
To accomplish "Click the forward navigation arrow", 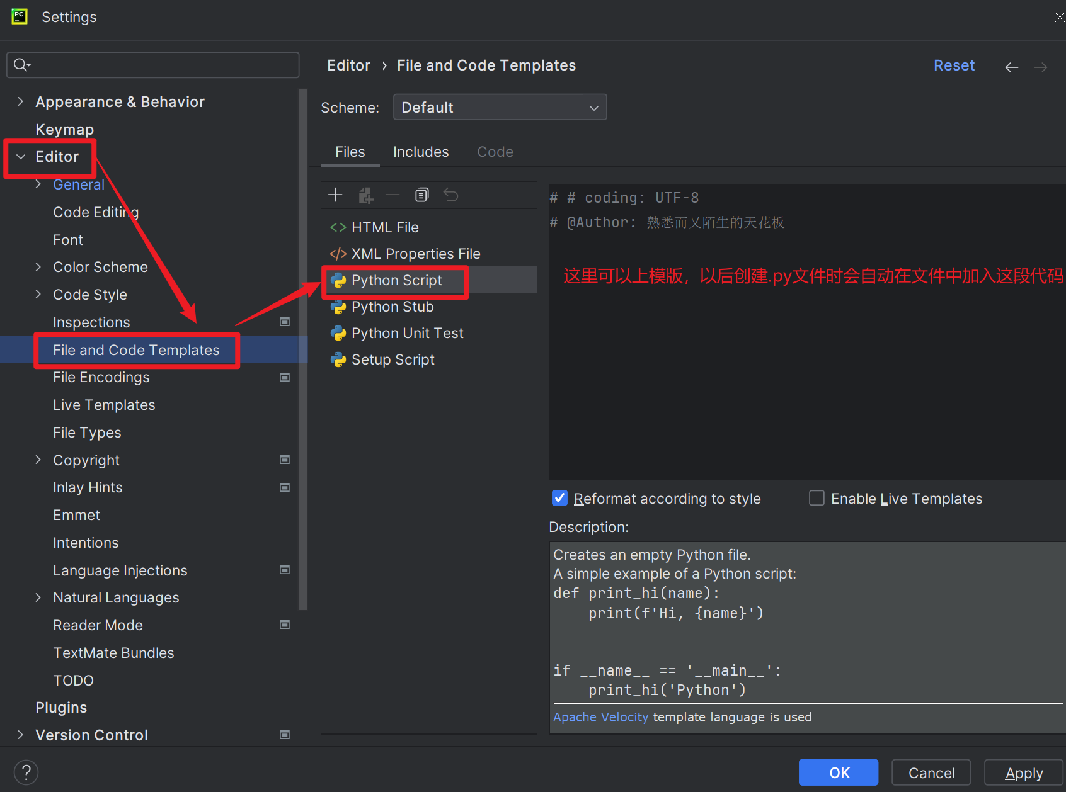I will click(1041, 67).
